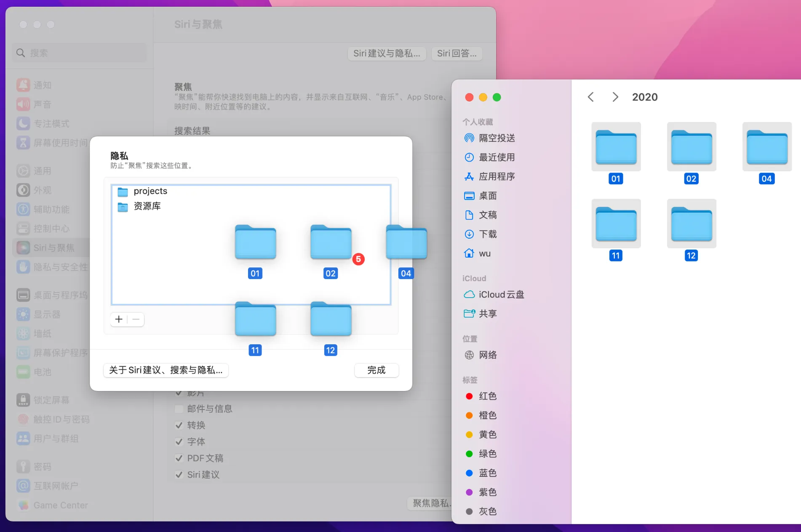This screenshot has height=532, width=801.
Task: Open Siri建议与隐私 panel
Action: 386,53
